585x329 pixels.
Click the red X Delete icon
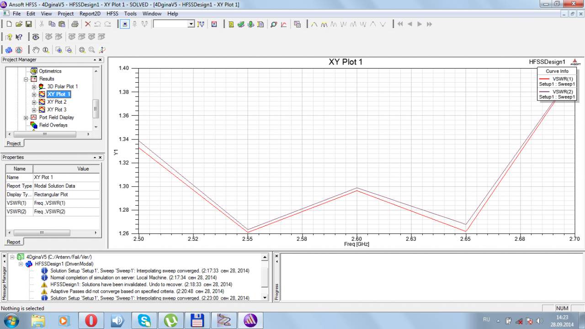(88, 24)
